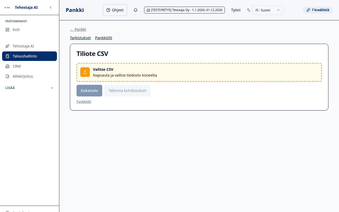The height and width of the screenshot is (212, 339).
Task: Click the Esikatsele button
Action: (x=89, y=91)
